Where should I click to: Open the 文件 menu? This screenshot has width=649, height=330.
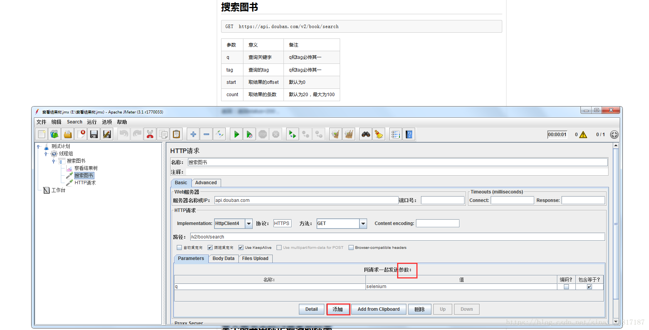pos(41,122)
